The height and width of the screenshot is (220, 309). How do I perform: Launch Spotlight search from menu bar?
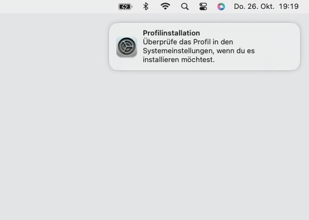click(185, 7)
